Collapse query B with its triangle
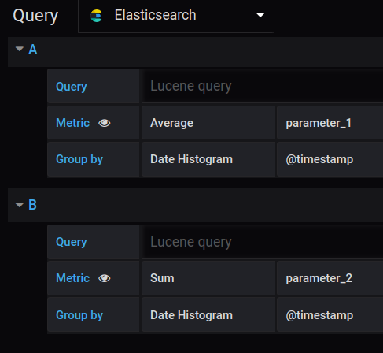The width and height of the screenshot is (383, 353). pyautogui.click(x=20, y=204)
